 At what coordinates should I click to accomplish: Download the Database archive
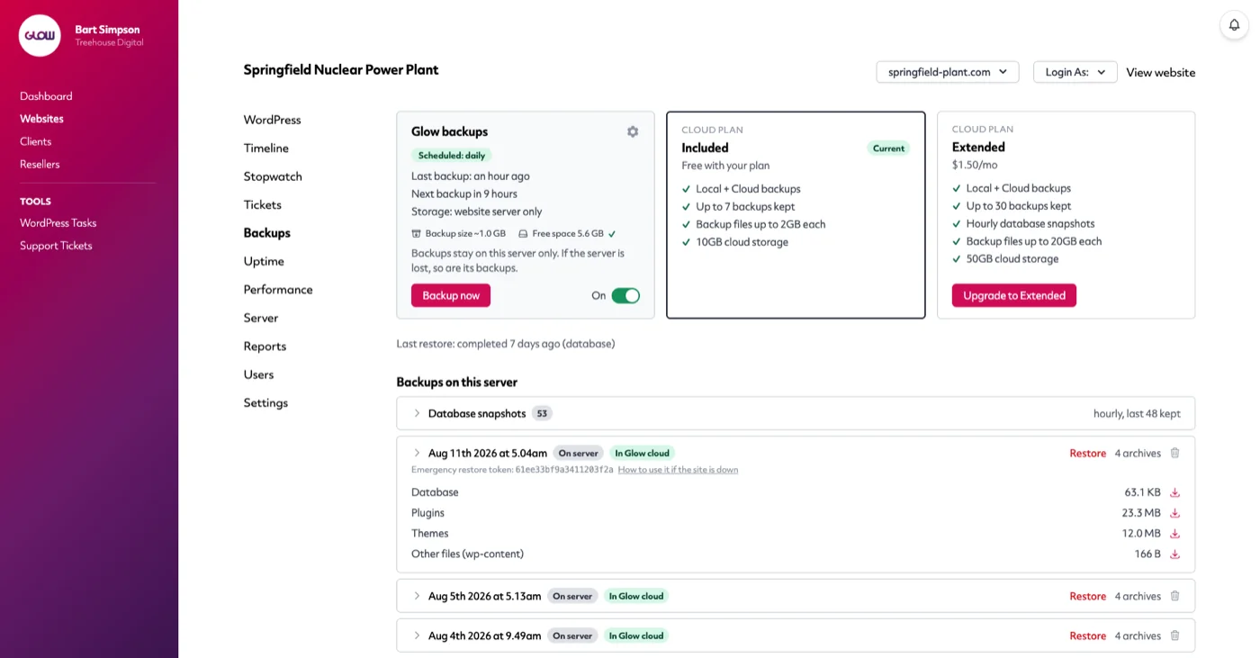point(1174,492)
